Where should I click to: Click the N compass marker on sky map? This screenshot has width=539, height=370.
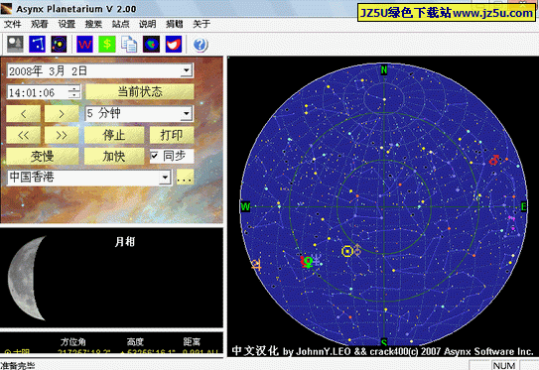(384, 70)
